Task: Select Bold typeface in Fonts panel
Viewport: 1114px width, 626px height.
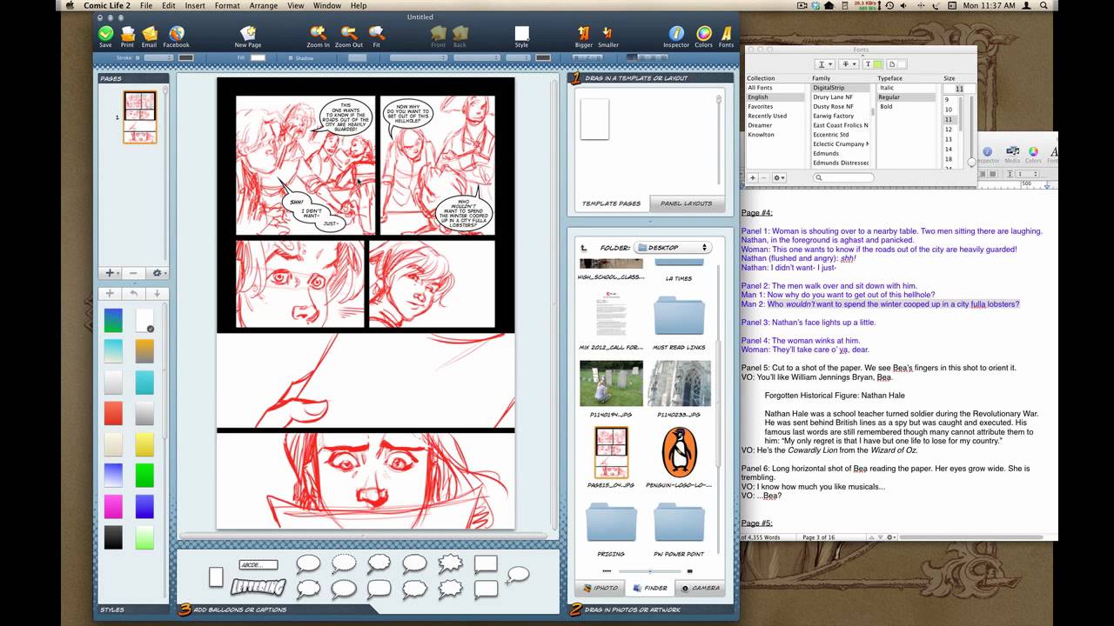Action: coord(886,106)
